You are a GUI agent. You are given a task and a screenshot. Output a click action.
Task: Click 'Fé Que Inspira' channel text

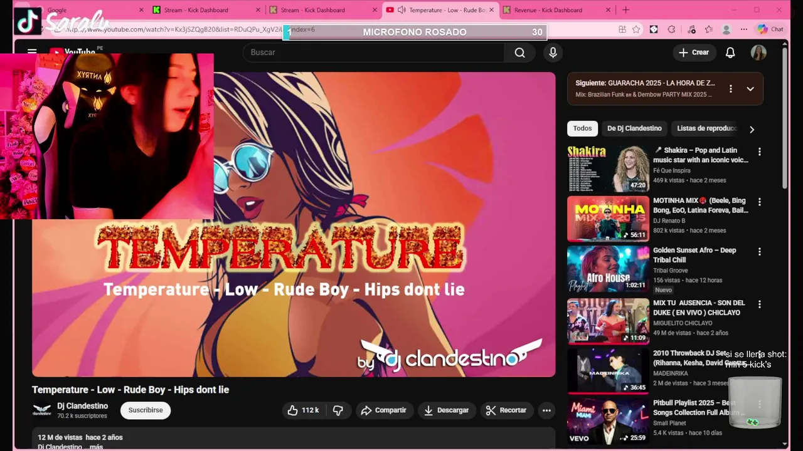click(672, 170)
